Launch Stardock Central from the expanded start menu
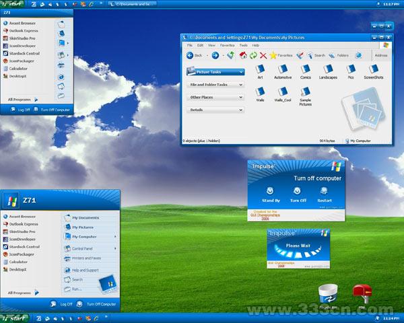The height and width of the screenshot is (323, 404). 22,246
